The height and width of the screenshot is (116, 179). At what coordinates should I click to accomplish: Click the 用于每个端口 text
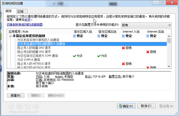[x=45, y=83]
